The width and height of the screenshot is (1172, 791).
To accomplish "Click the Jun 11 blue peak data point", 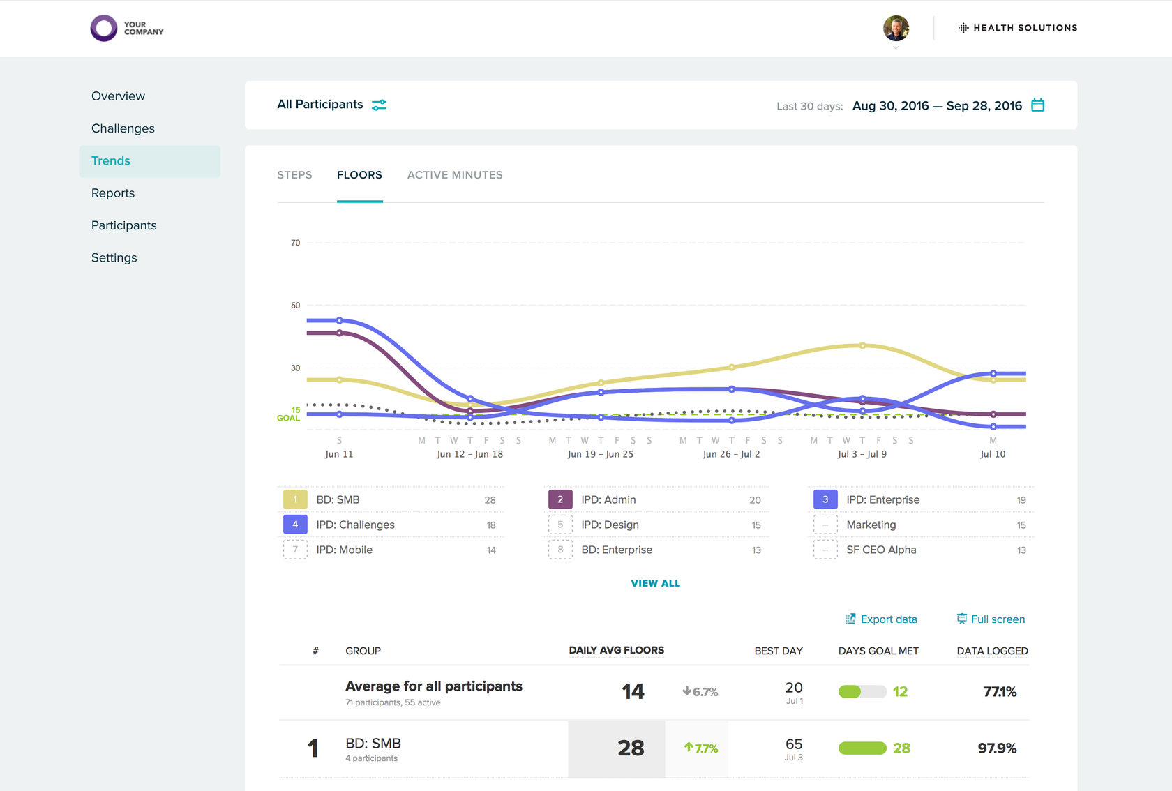I will coord(340,321).
